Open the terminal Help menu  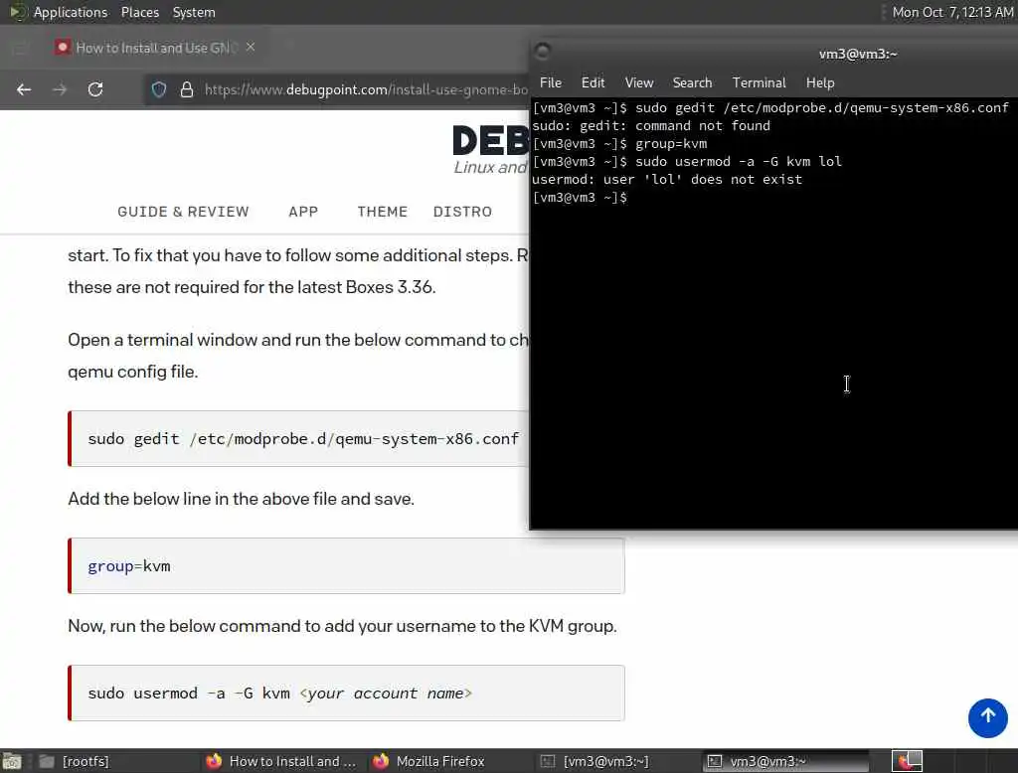pos(820,82)
